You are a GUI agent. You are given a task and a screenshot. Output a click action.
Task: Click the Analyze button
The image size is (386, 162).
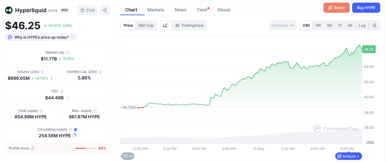tap(349, 156)
